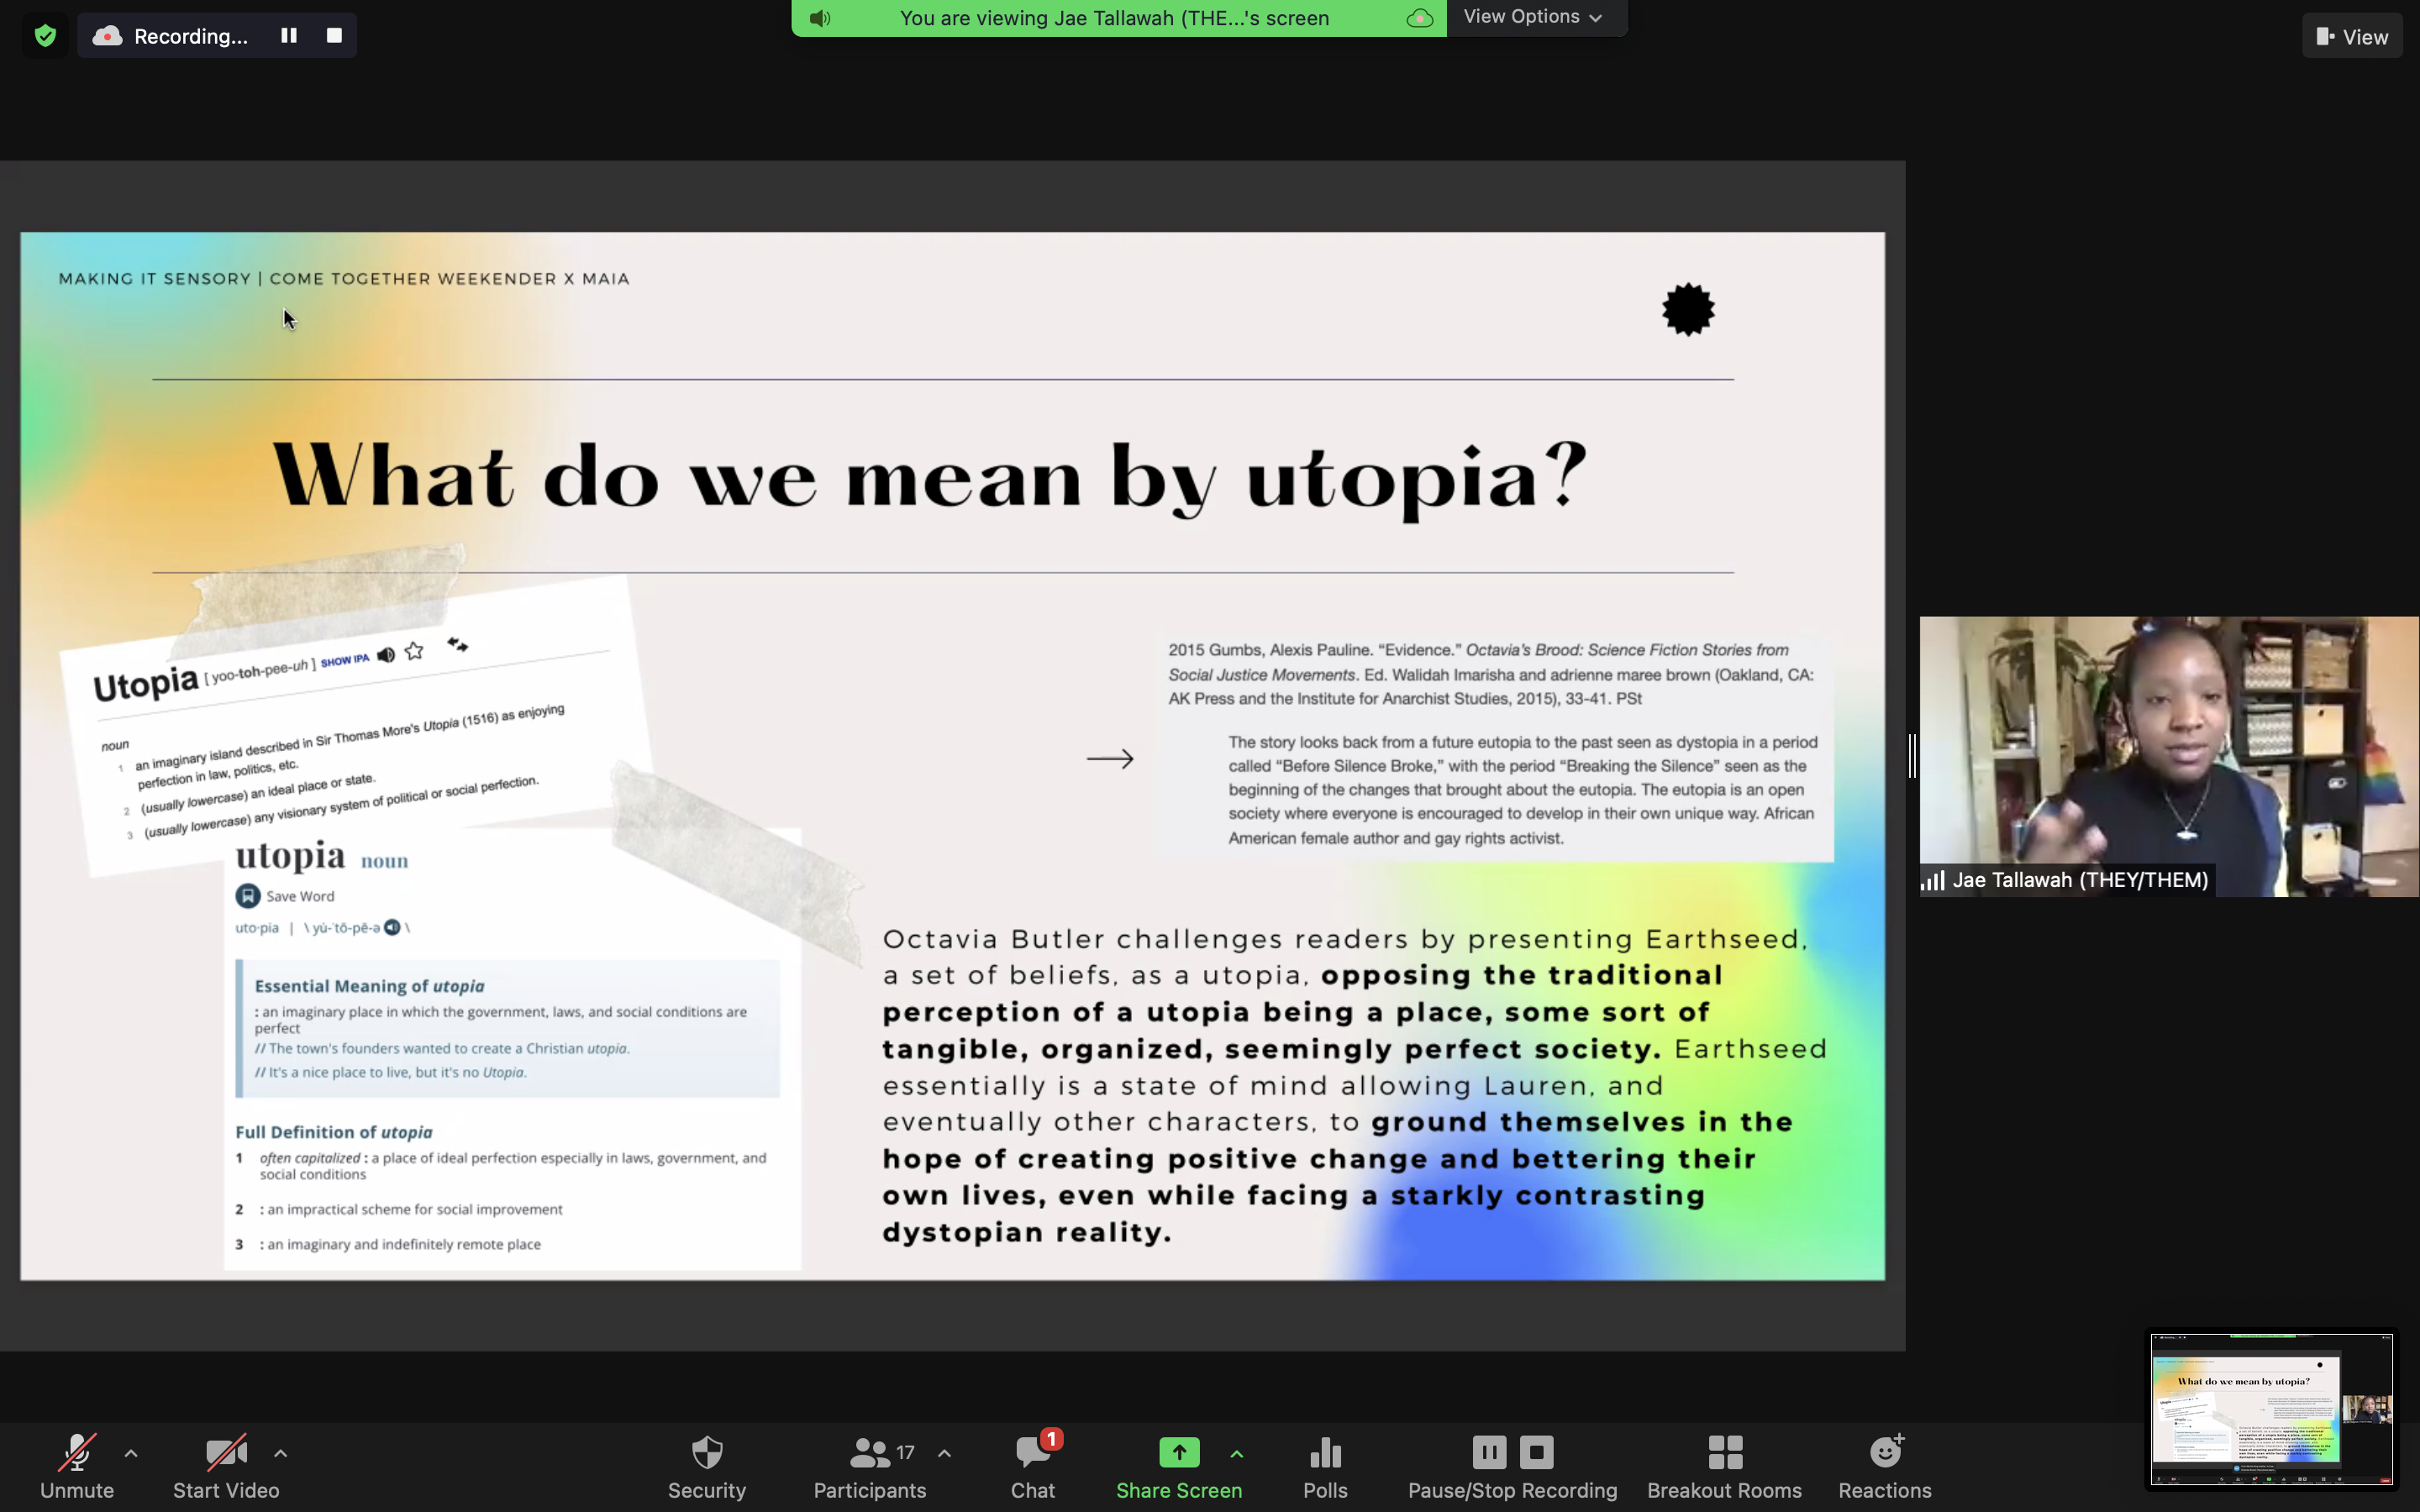Image resolution: width=2420 pixels, height=1512 pixels.
Task: Open Breakout Rooms
Action: tap(1724, 1464)
